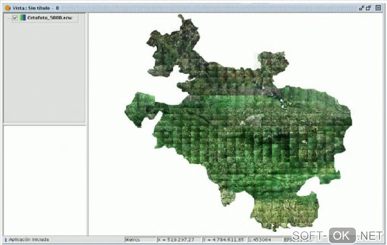Close the Vista view window
The height and width of the screenshot is (245, 387).
[378, 8]
